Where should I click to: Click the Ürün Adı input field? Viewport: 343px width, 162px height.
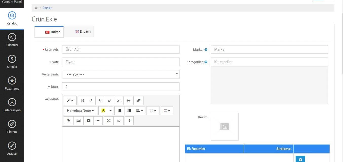pos(121,49)
